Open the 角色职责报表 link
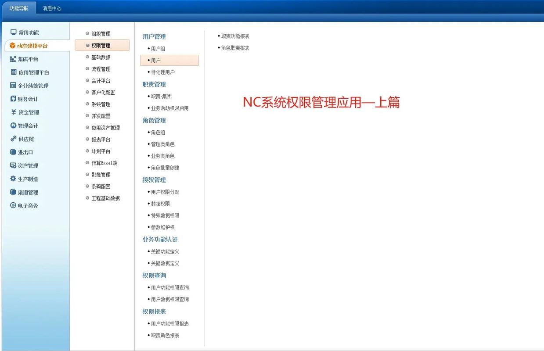Image resolution: width=544 pixels, height=351 pixels. click(x=235, y=48)
